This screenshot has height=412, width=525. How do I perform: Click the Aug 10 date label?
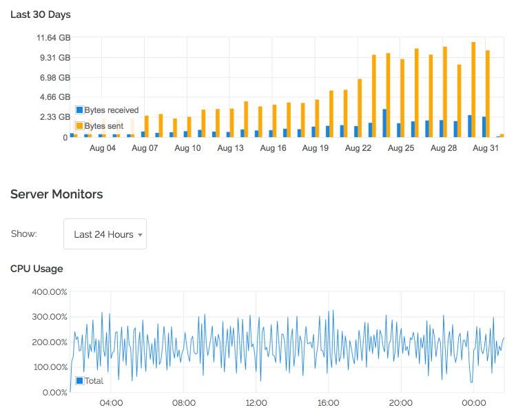click(187, 148)
